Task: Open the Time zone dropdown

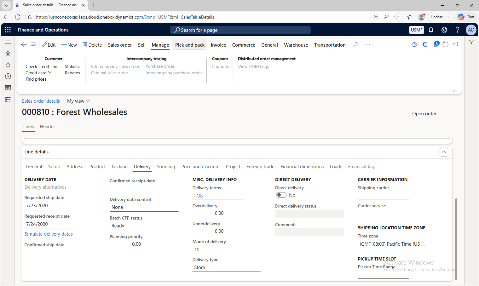Action: (392, 244)
